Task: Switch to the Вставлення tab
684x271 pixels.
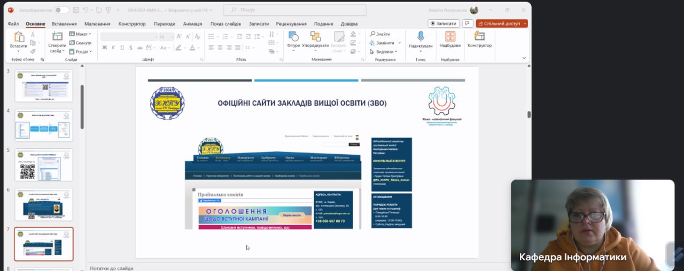Action: click(64, 23)
